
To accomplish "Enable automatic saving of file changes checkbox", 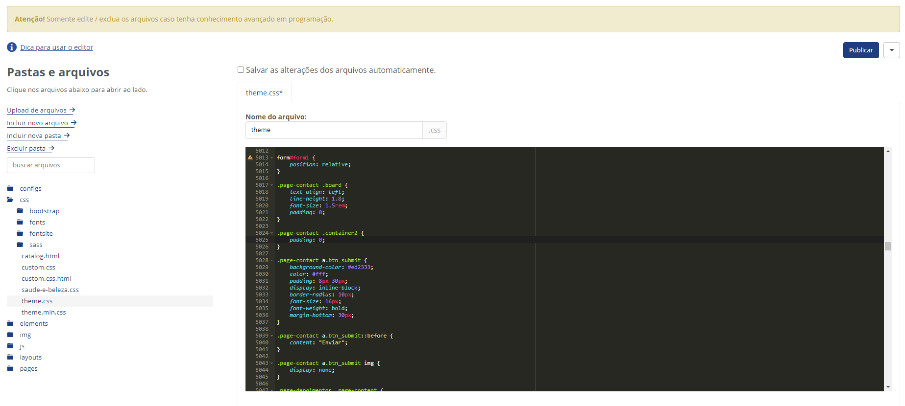I will pyautogui.click(x=241, y=70).
